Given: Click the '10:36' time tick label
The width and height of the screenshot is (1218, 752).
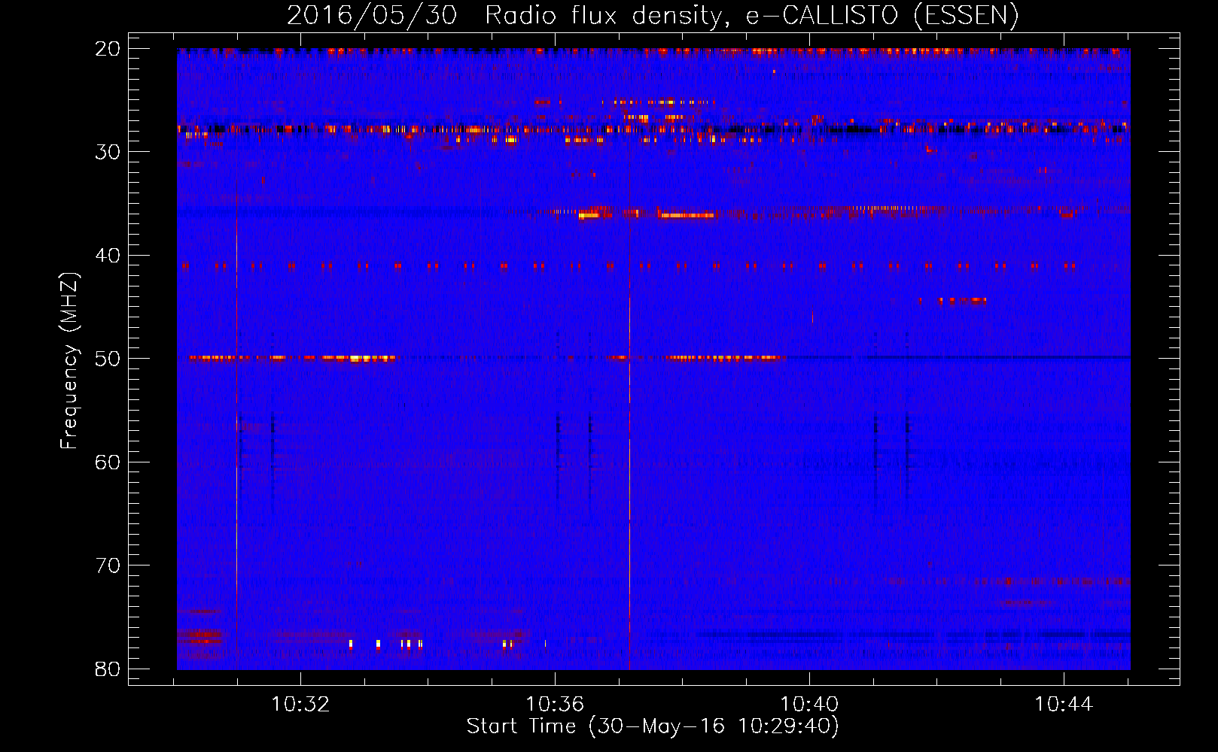Looking at the screenshot, I should [x=555, y=705].
